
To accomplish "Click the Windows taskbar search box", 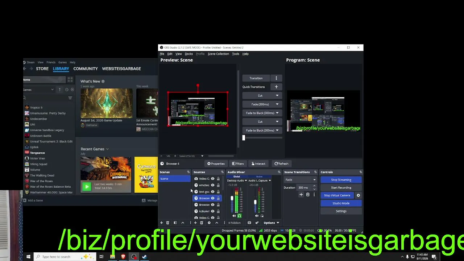I will 65,257.
